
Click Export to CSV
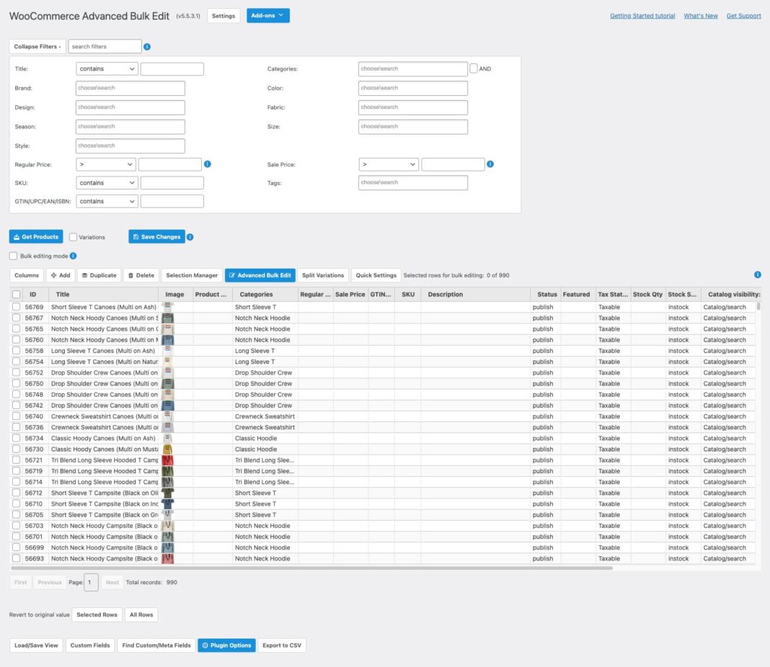coord(282,645)
